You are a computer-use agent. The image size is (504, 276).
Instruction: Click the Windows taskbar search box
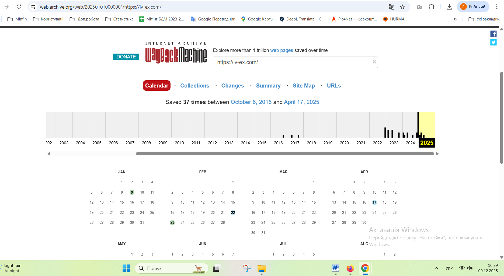coord(172,268)
